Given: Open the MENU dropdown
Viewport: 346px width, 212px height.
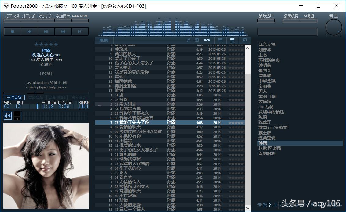Looking at the screenshot, I should 104,40.
